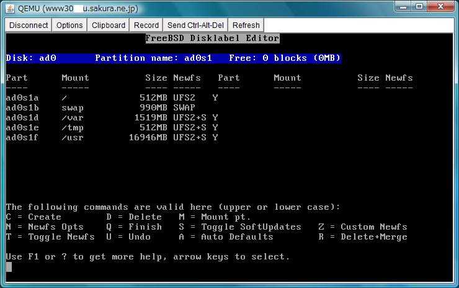Image resolution: width=459 pixels, height=288 pixels.
Task: Open the Clipboard button
Action: [109, 25]
